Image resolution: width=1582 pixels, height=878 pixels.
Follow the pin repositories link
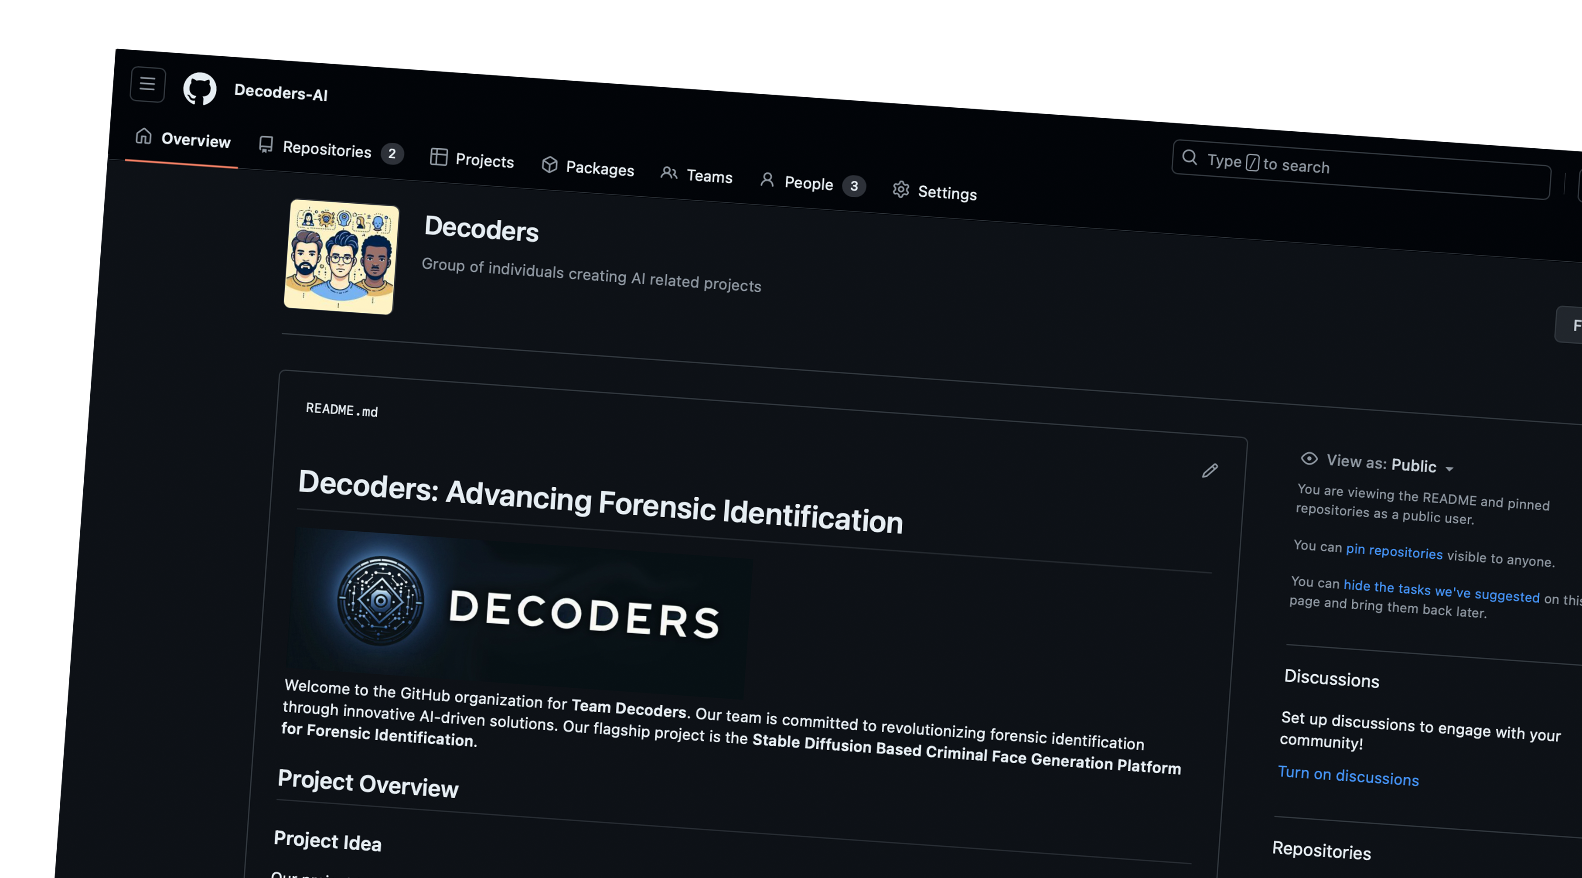click(1394, 551)
